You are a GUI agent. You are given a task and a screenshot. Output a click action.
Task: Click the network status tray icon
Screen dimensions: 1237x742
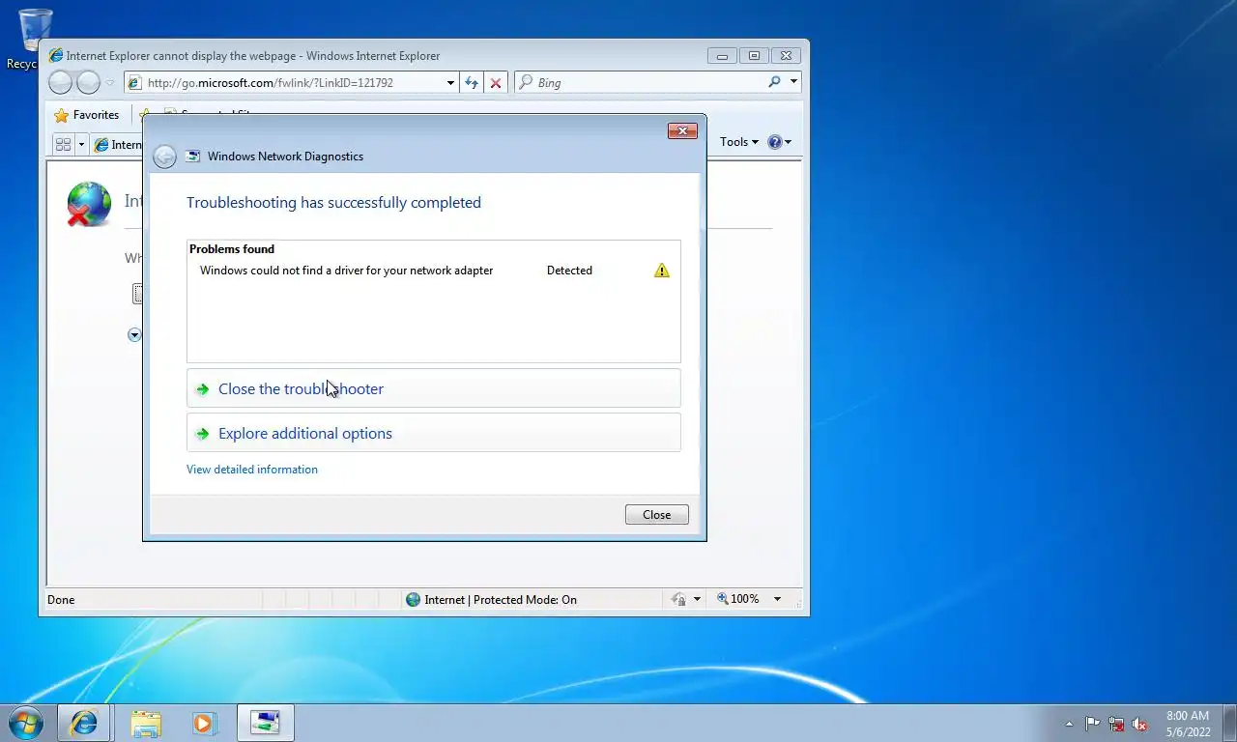(1116, 724)
